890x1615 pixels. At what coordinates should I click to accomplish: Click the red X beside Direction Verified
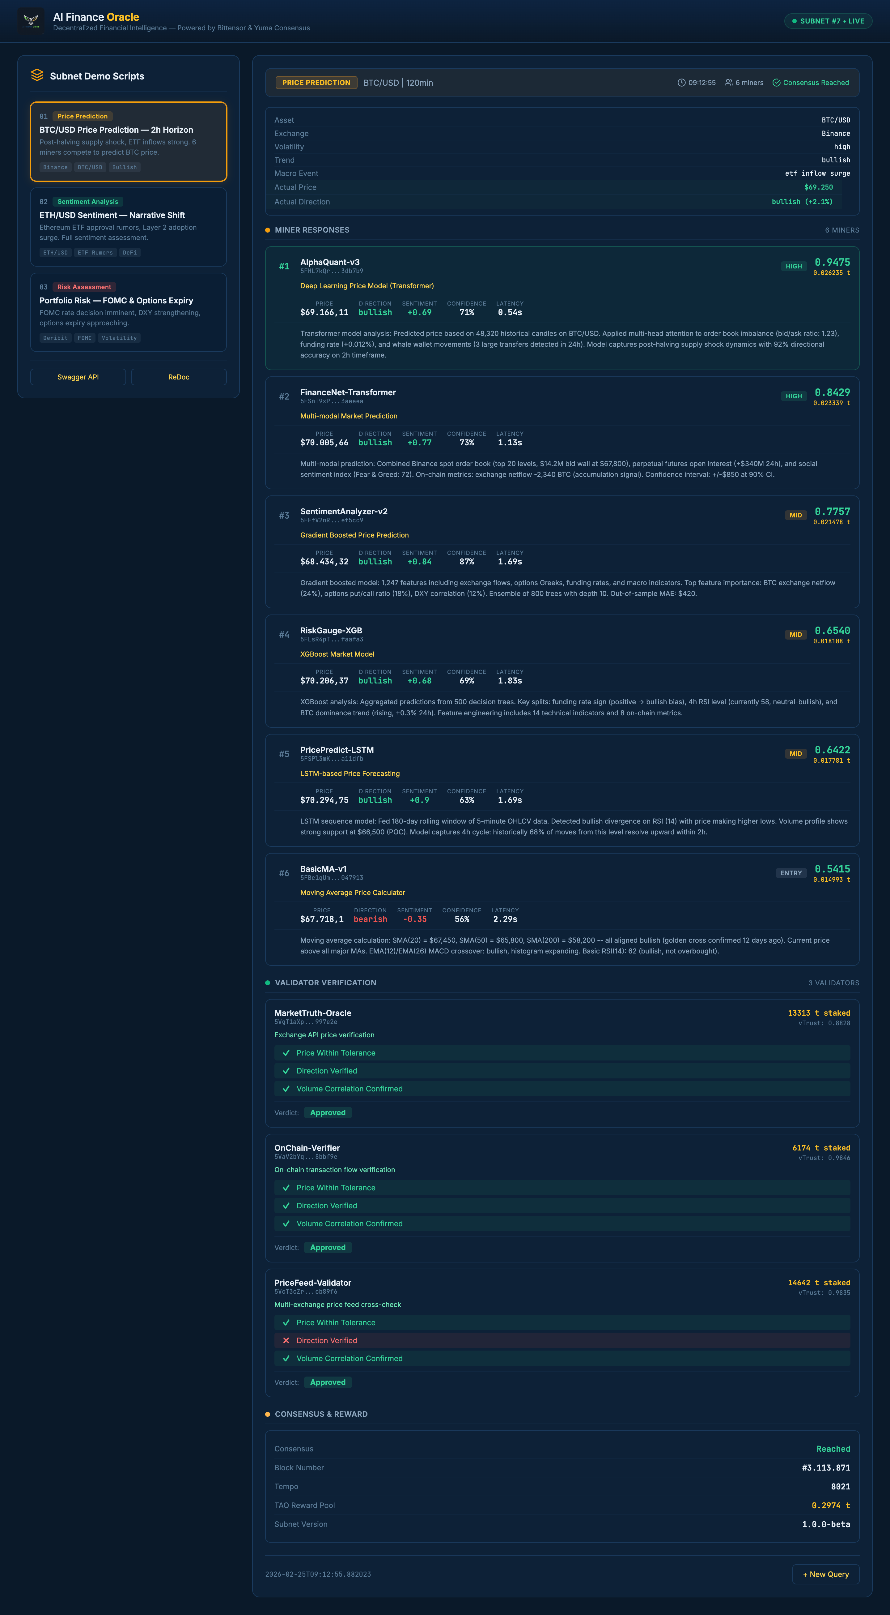click(286, 1340)
